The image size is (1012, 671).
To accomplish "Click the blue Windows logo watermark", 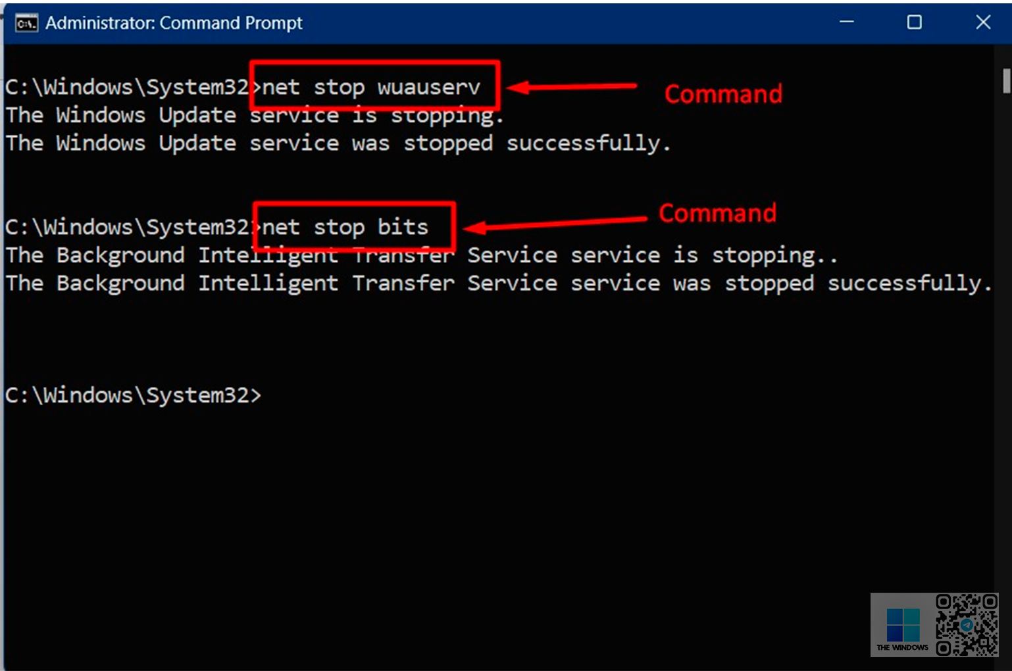I will tap(902, 624).
